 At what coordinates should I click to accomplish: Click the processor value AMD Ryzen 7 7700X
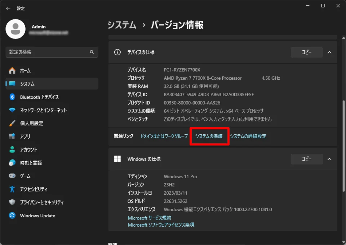(x=203, y=78)
